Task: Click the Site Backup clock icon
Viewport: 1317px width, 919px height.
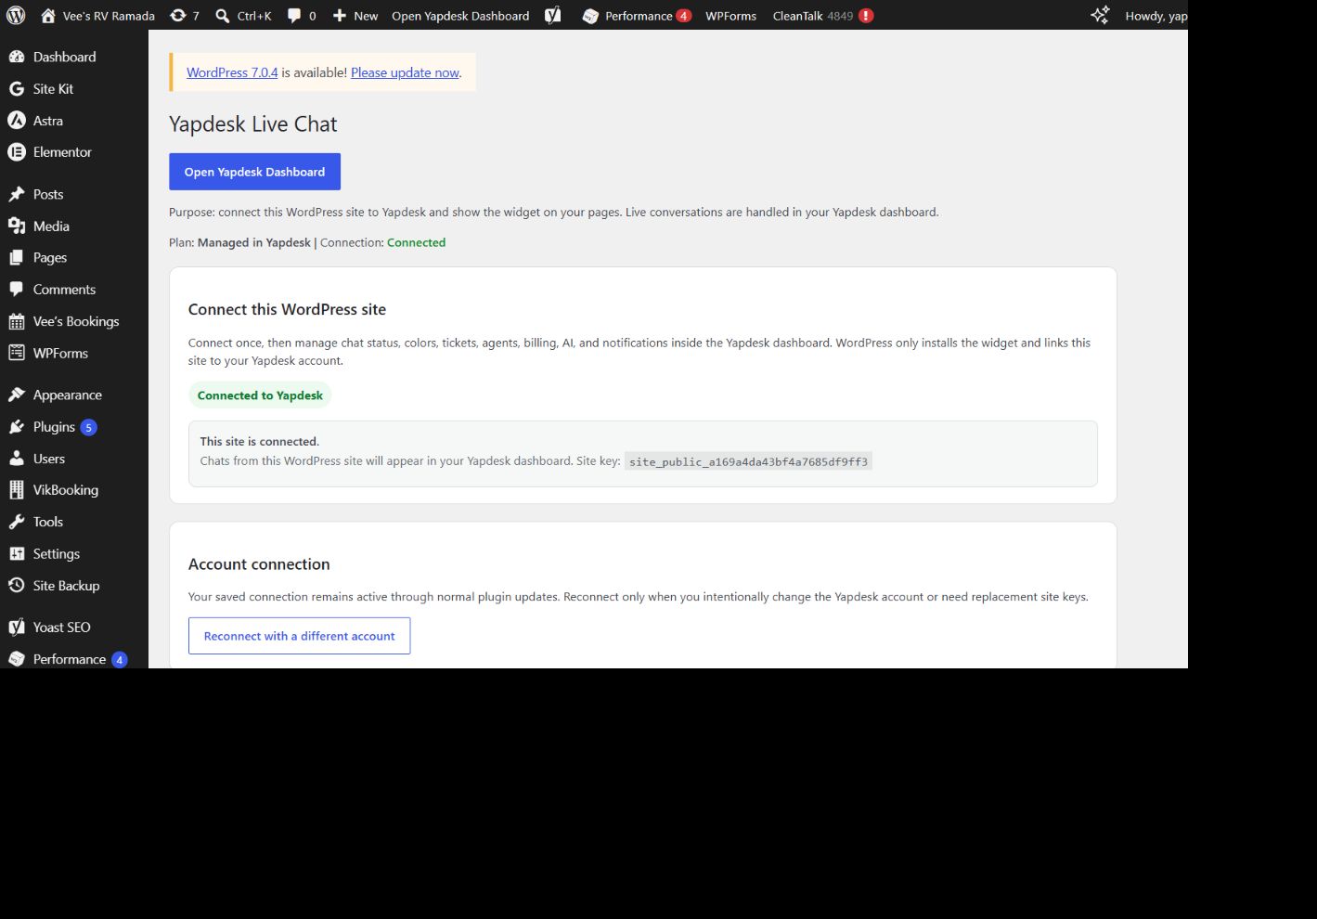Action: coord(17,586)
